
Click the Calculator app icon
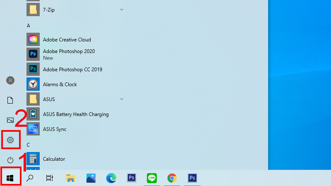click(x=33, y=159)
